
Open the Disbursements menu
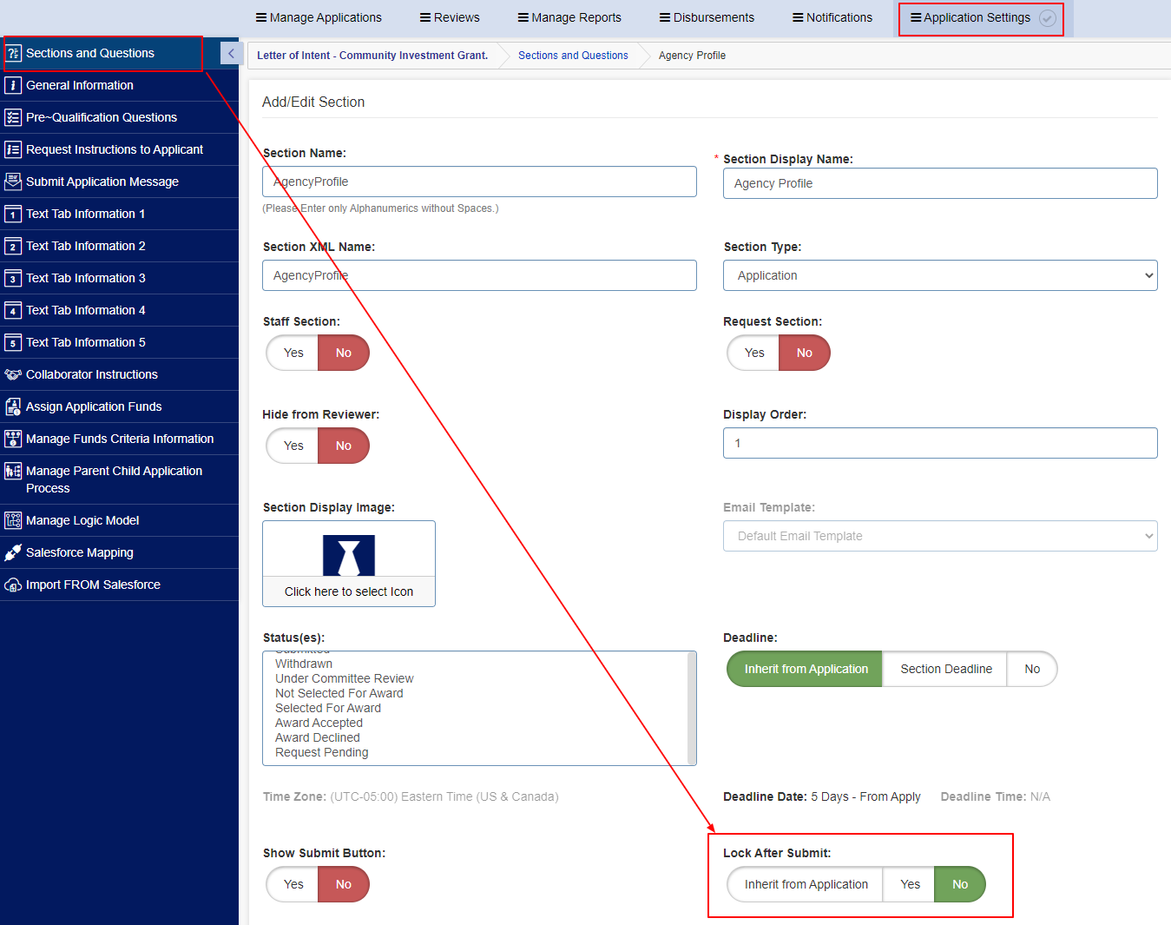click(707, 17)
